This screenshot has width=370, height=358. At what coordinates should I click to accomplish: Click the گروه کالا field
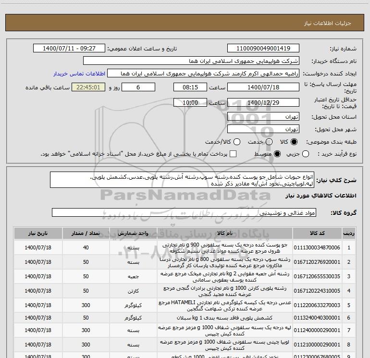pos(184,212)
